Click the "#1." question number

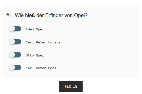point(10,15)
